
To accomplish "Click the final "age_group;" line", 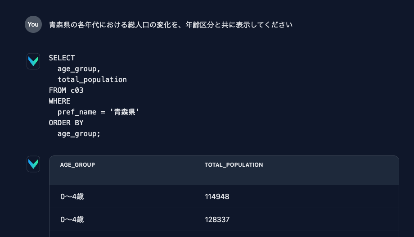I will pos(79,134).
